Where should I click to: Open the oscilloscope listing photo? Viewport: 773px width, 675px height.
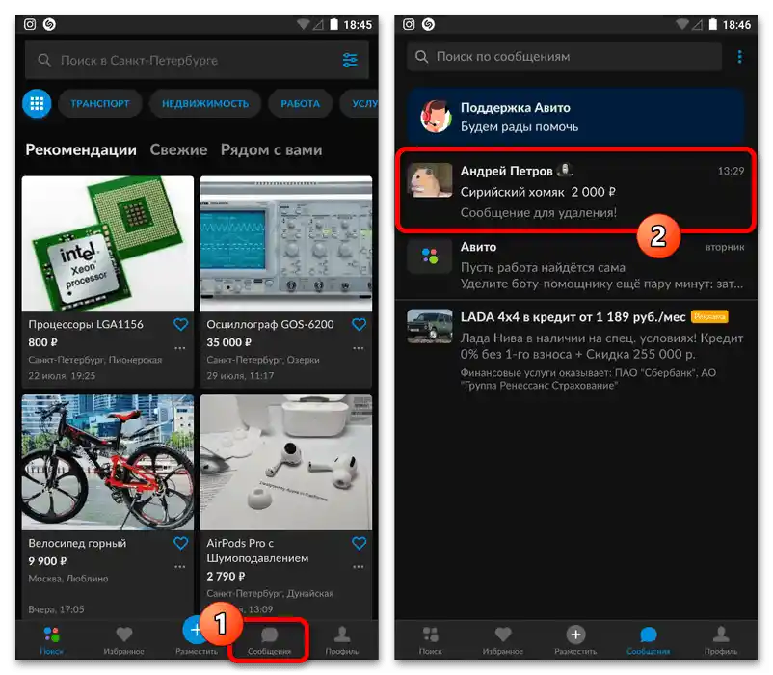[x=286, y=244]
